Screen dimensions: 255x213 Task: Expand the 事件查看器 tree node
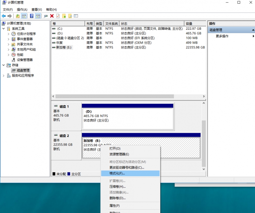pos(8,39)
